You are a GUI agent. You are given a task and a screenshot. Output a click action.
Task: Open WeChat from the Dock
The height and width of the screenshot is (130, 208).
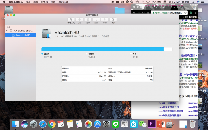pyautogui.click(x=143, y=124)
